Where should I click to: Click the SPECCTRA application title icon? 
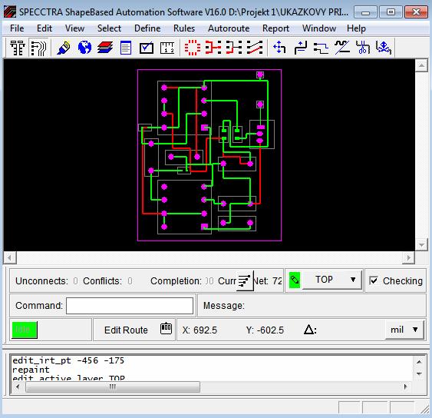(x=10, y=12)
